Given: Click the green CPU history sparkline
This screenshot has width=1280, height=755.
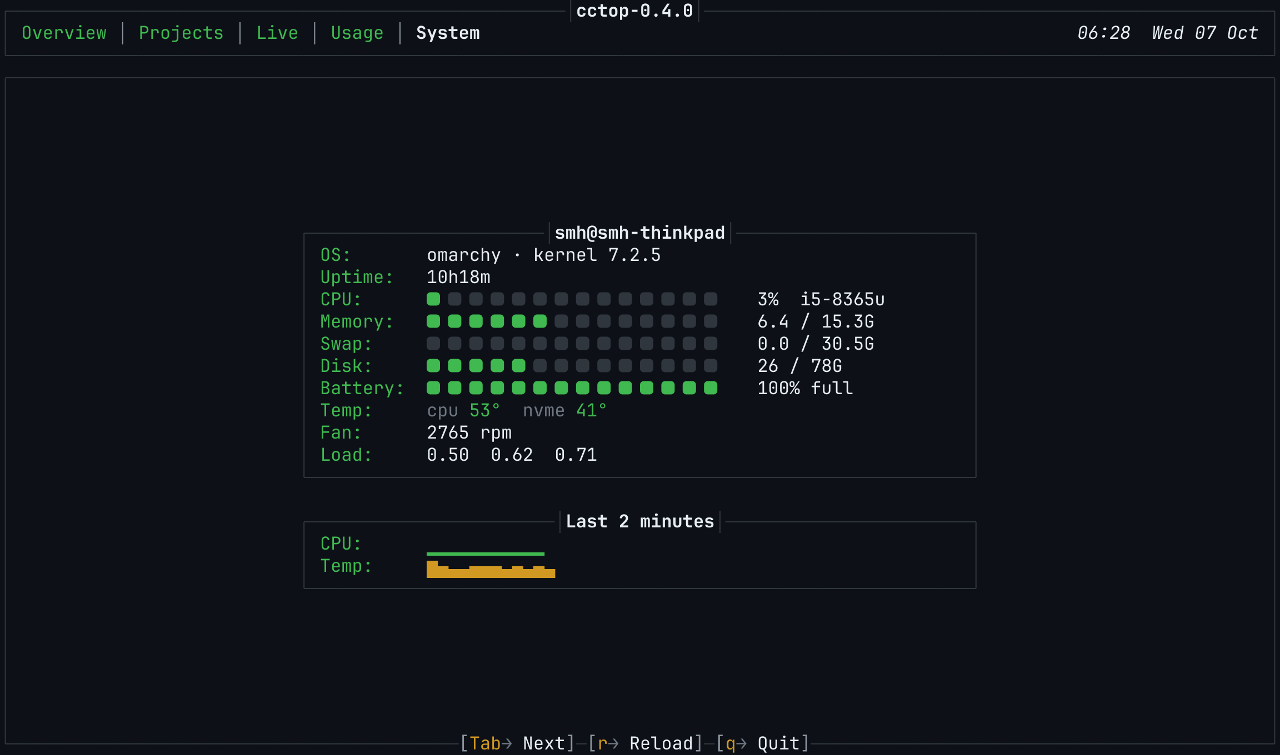Looking at the screenshot, I should pyautogui.click(x=486, y=553).
